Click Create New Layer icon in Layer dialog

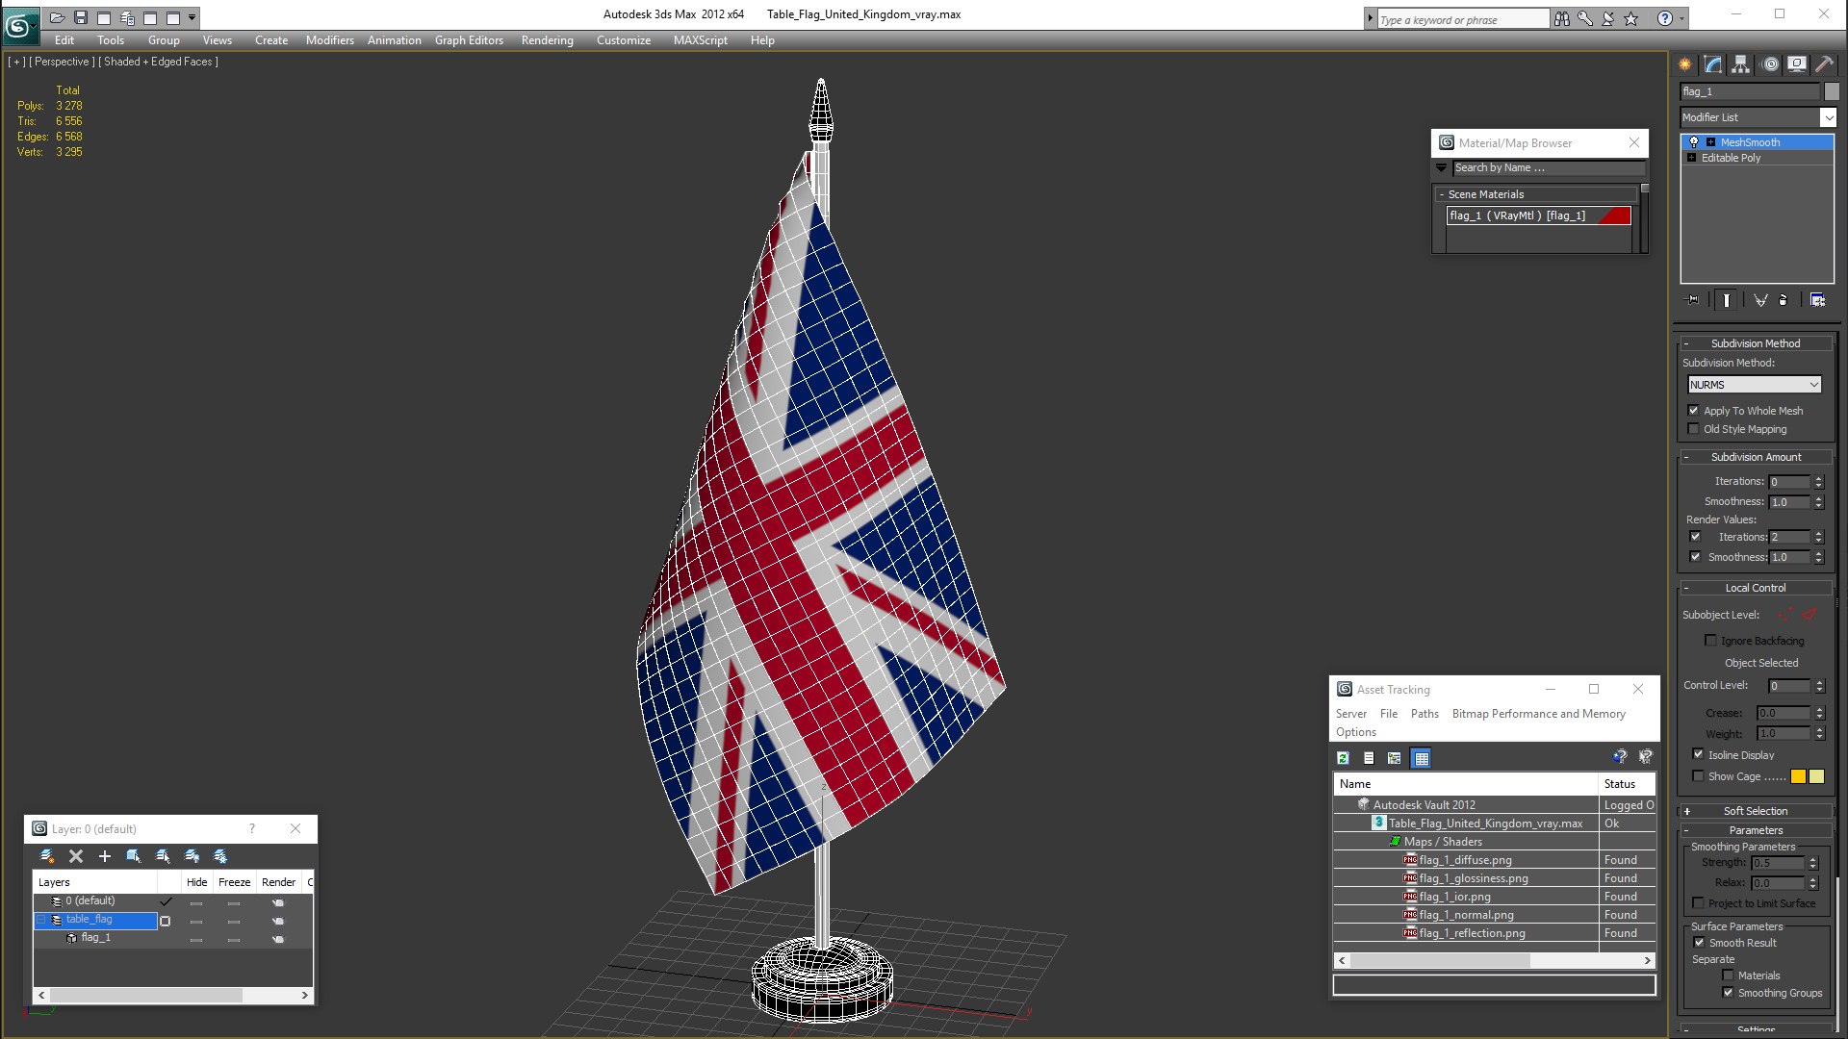(x=46, y=856)
